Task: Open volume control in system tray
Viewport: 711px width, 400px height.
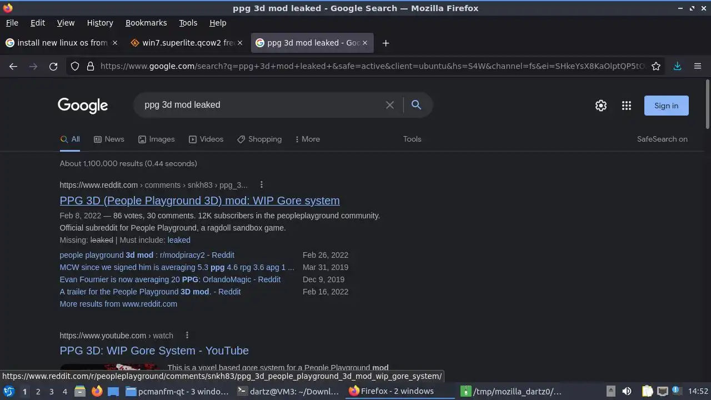Action: tap(627, 391)
